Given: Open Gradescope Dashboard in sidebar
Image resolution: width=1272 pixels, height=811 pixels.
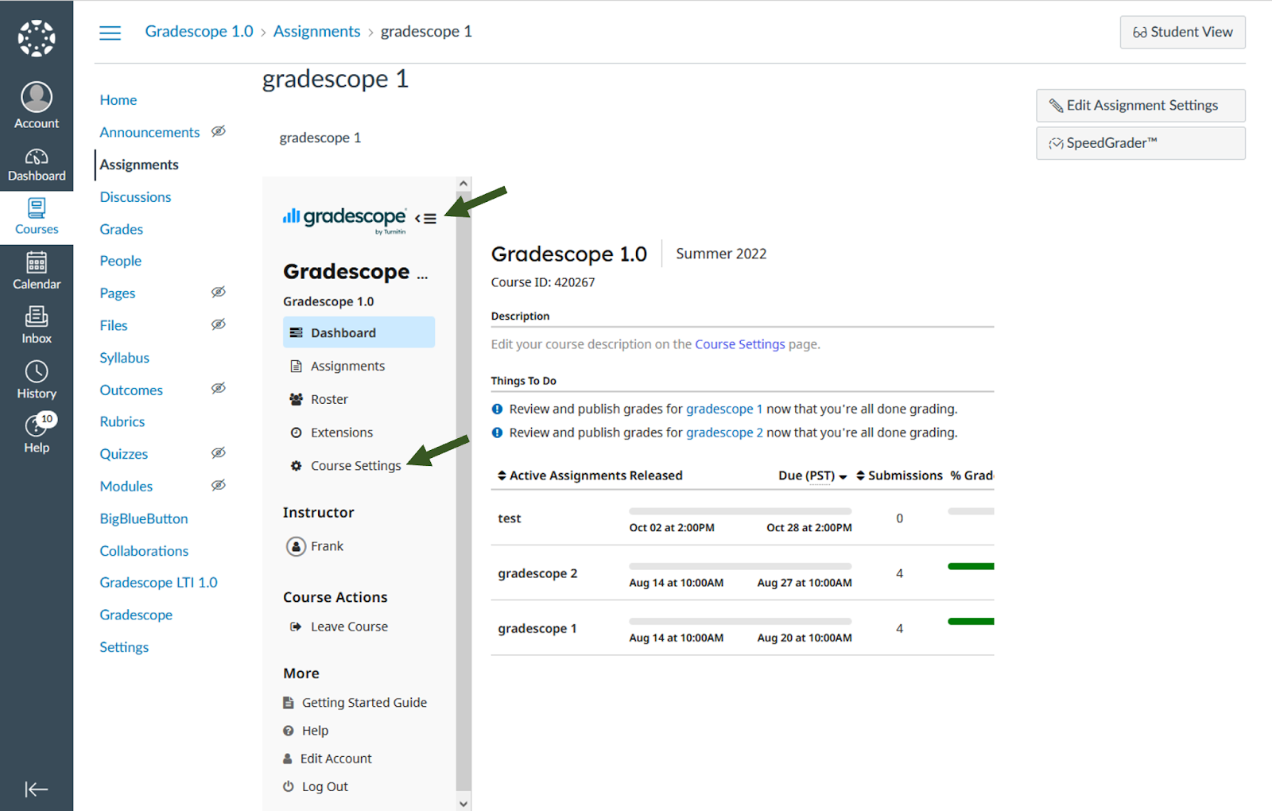Looking at the screenshot, I should coord(359,332).
